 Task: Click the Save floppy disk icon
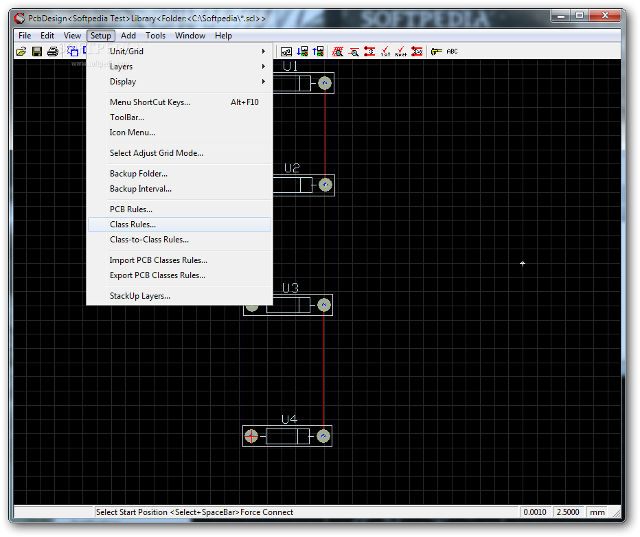tap(37, 52)
